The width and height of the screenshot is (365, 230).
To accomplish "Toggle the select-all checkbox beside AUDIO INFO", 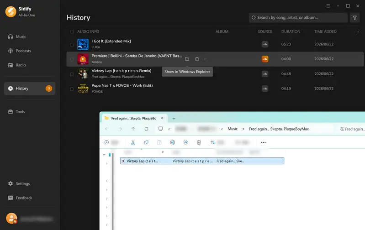I will (72, 31).
